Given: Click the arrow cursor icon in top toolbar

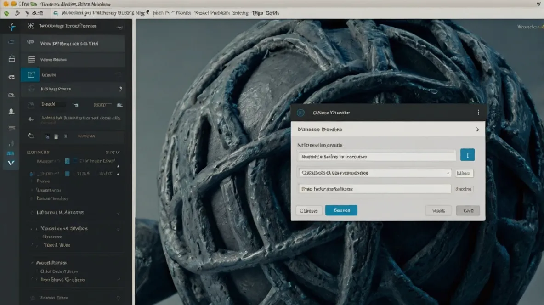Looking at the screenshot, I should (x=27, y=13).
